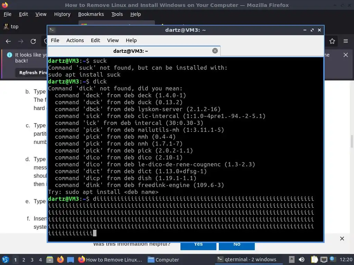The width and height of the screenshot is (354, 265).
Task: Close the dartz@VM3 terminal tab
Action: tap(215, 51)
